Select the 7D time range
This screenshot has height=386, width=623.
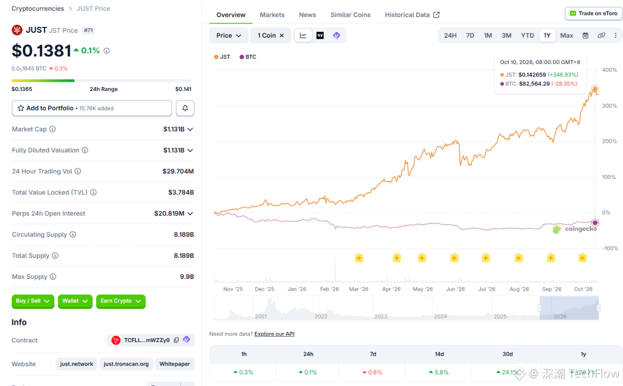[x=470, y=35]
